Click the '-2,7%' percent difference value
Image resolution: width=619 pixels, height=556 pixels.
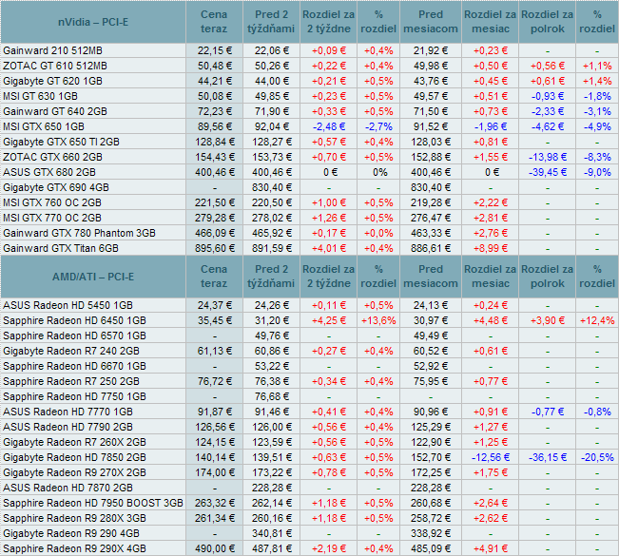click(378, 126)
